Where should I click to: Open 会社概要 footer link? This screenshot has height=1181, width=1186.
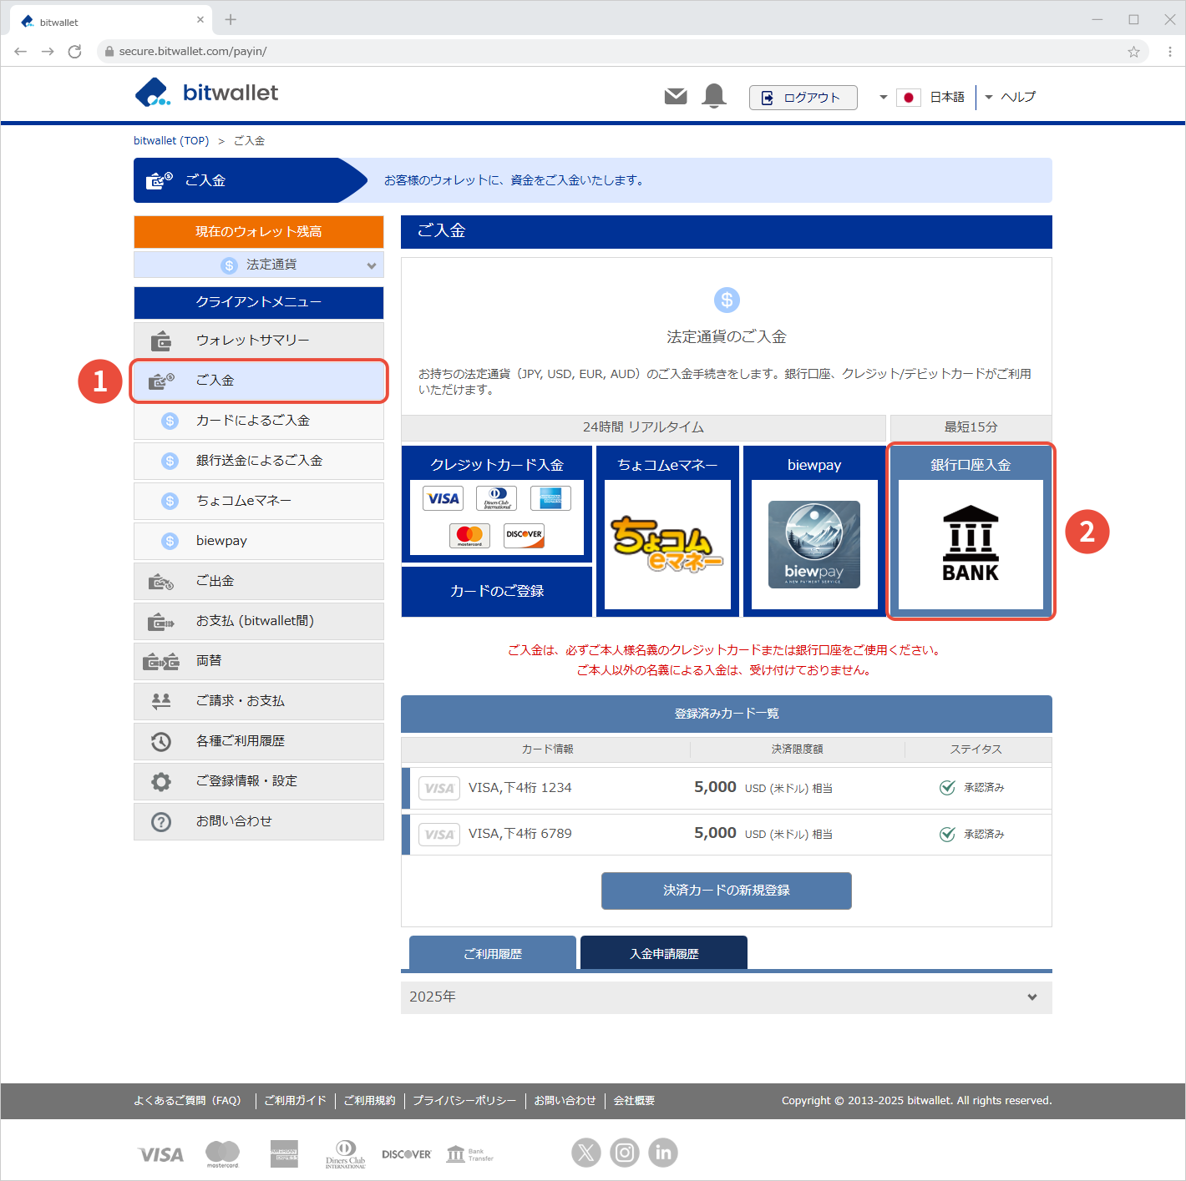pos(635,1101)
